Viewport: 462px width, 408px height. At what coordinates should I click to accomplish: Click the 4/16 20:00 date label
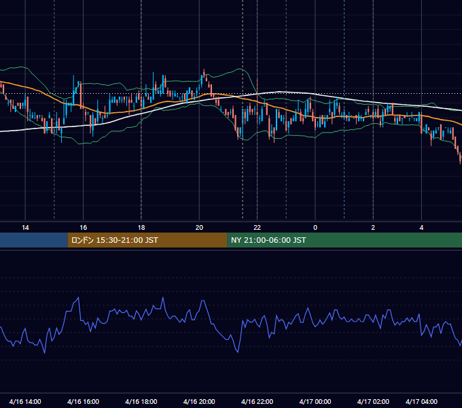(199, 401)
